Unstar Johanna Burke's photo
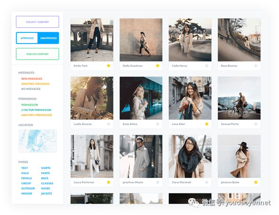Screen dimensions: 279x215 click(x=256, y=182)
